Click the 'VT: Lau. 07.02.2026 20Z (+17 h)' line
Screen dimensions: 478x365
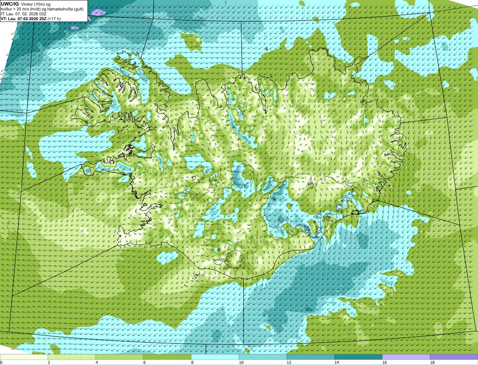pos(31,18)
